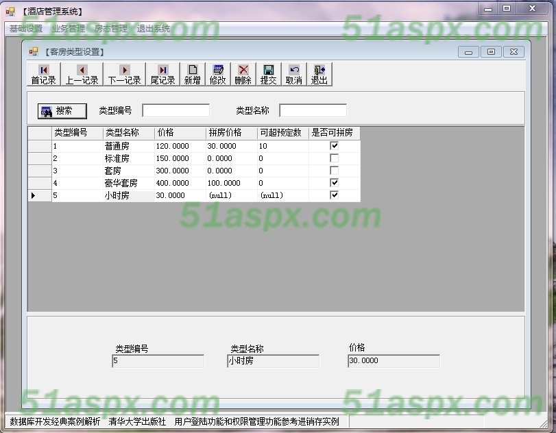Open the 房态管理 menu

tap(111, 29)
